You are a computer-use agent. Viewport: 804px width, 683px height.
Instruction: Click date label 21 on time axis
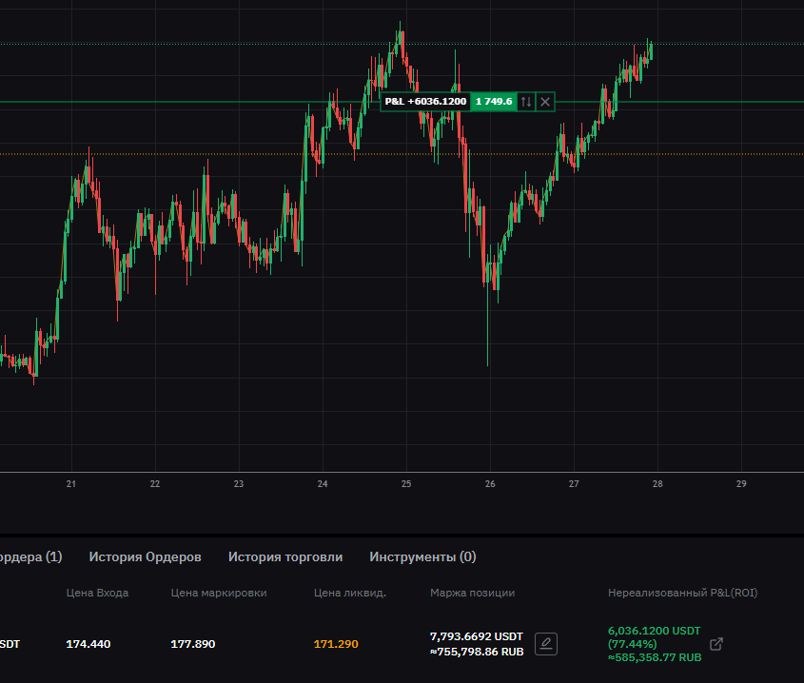[x=71, y=483]
